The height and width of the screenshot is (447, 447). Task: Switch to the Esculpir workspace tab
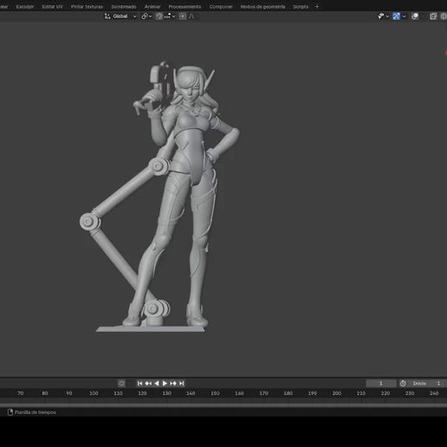(x=25, y=7)
